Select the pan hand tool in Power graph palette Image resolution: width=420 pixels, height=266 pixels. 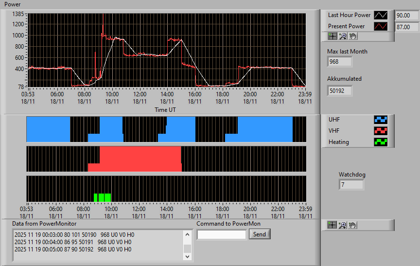pos(353,36)
